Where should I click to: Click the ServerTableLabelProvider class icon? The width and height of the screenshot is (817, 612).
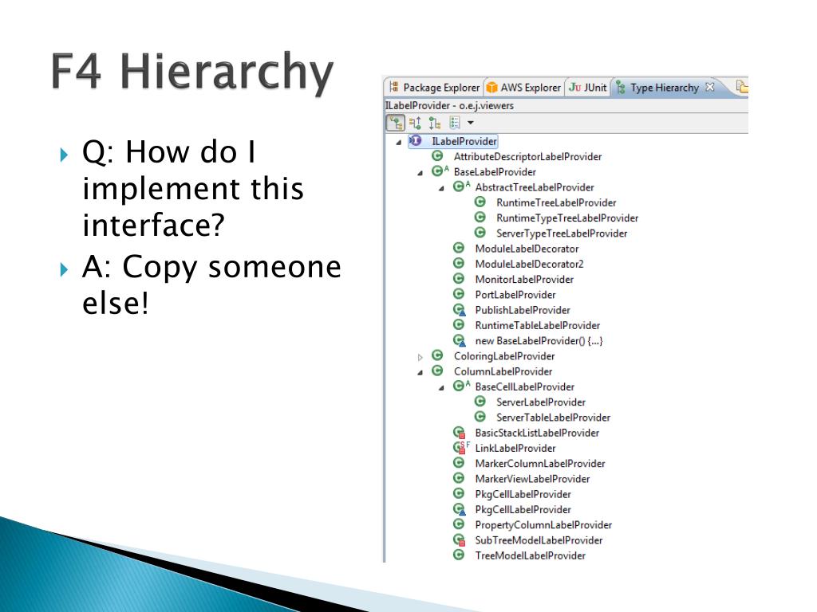click(480, 417)
